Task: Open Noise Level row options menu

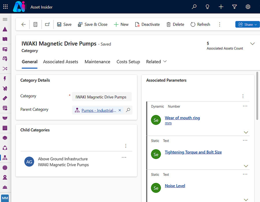Action: click(245, 174)
